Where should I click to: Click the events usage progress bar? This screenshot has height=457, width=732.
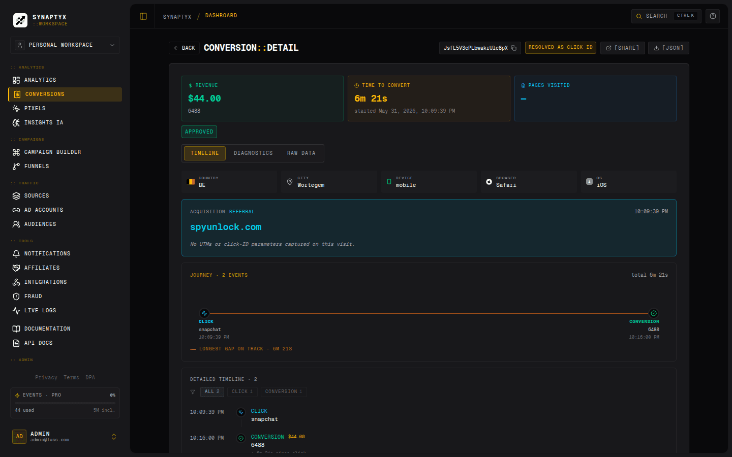pos(65,403)
